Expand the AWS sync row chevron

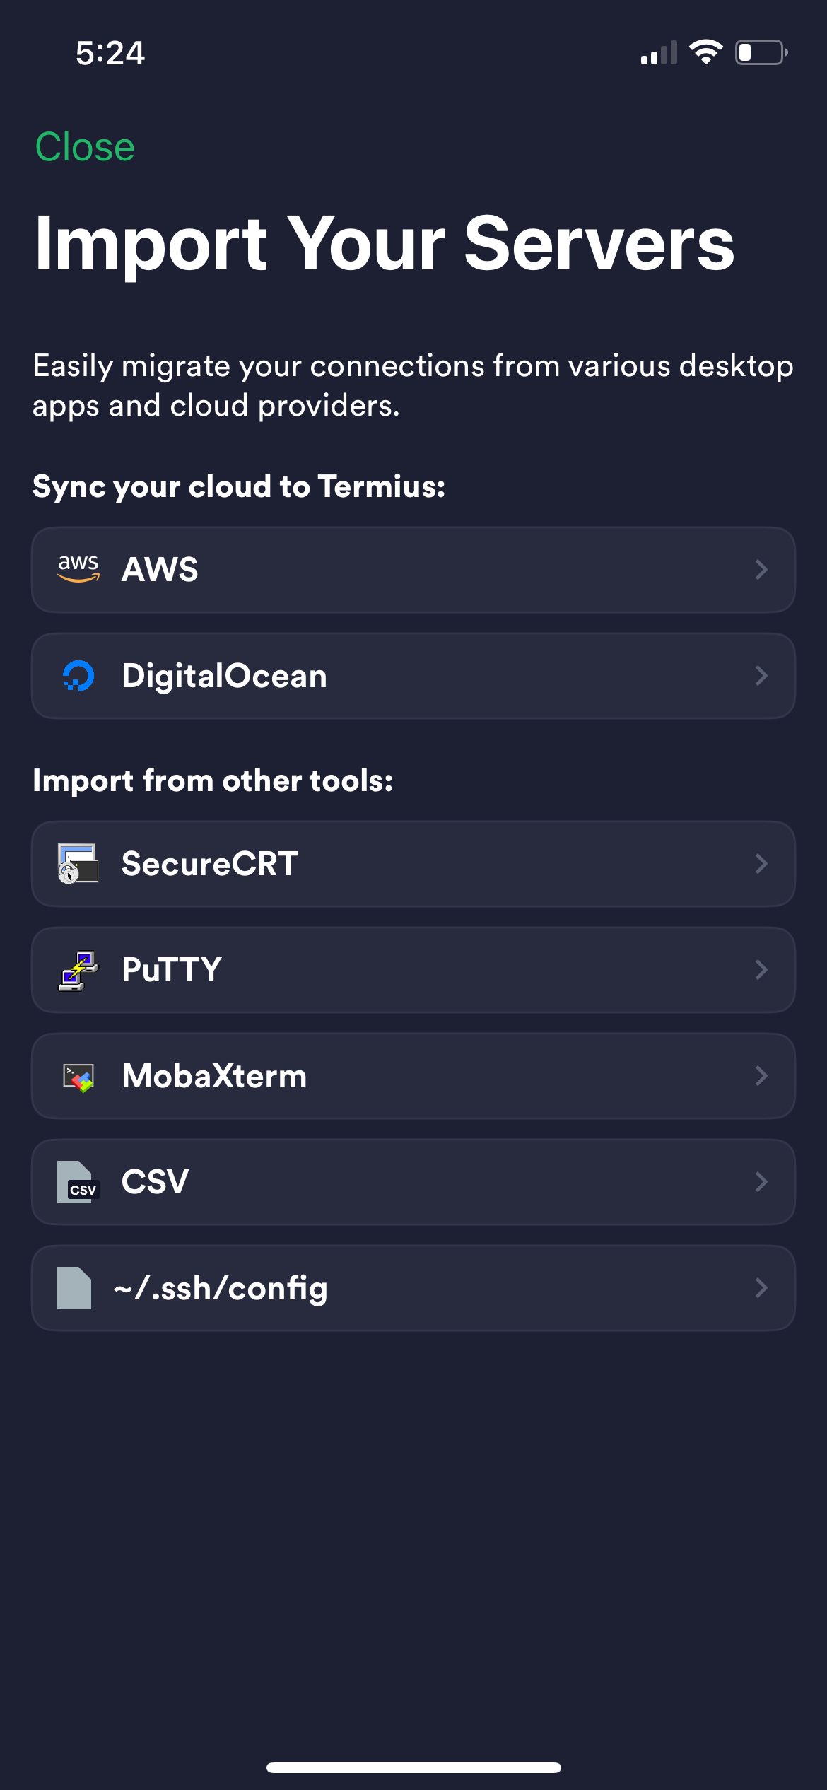762,570
